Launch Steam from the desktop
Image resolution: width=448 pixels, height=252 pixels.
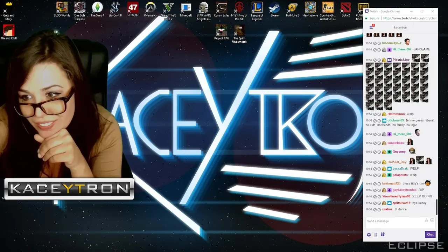click(x=275, y=10)
